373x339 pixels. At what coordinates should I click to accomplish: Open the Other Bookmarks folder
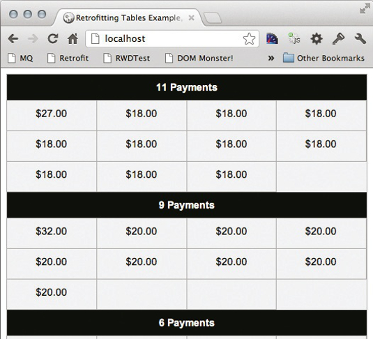tap(323, 58)
